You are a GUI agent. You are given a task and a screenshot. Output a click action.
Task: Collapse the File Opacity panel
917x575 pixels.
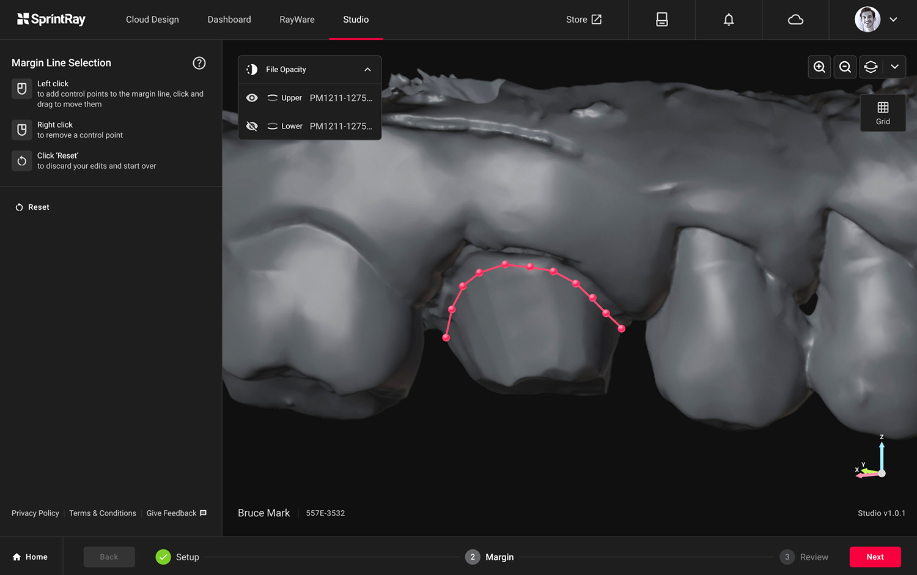(367, 70)
